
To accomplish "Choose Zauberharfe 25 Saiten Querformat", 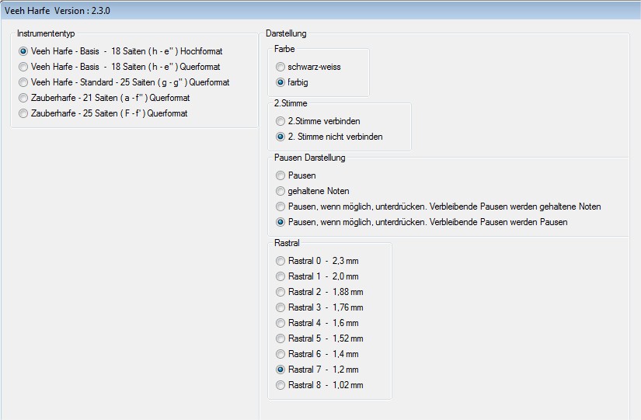I will 23,113.
